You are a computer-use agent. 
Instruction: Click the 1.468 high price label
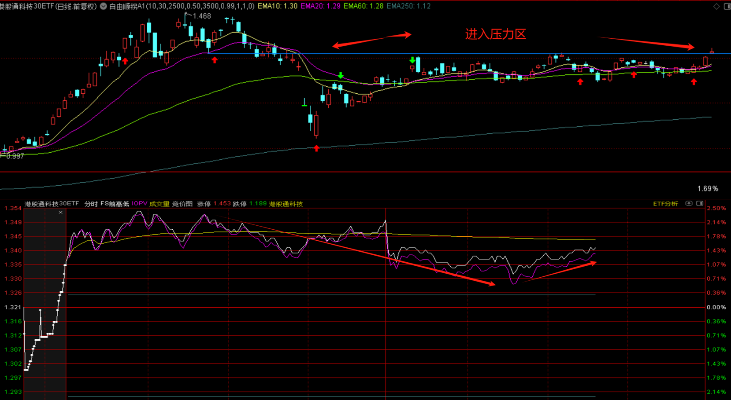pos(202,16)
